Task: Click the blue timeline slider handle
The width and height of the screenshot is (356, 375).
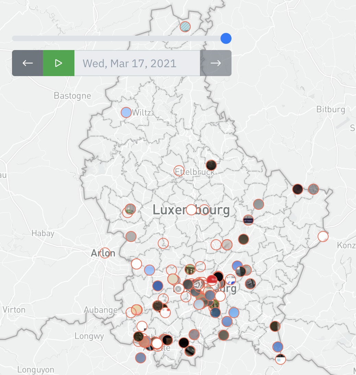Action: pos(226,38)
